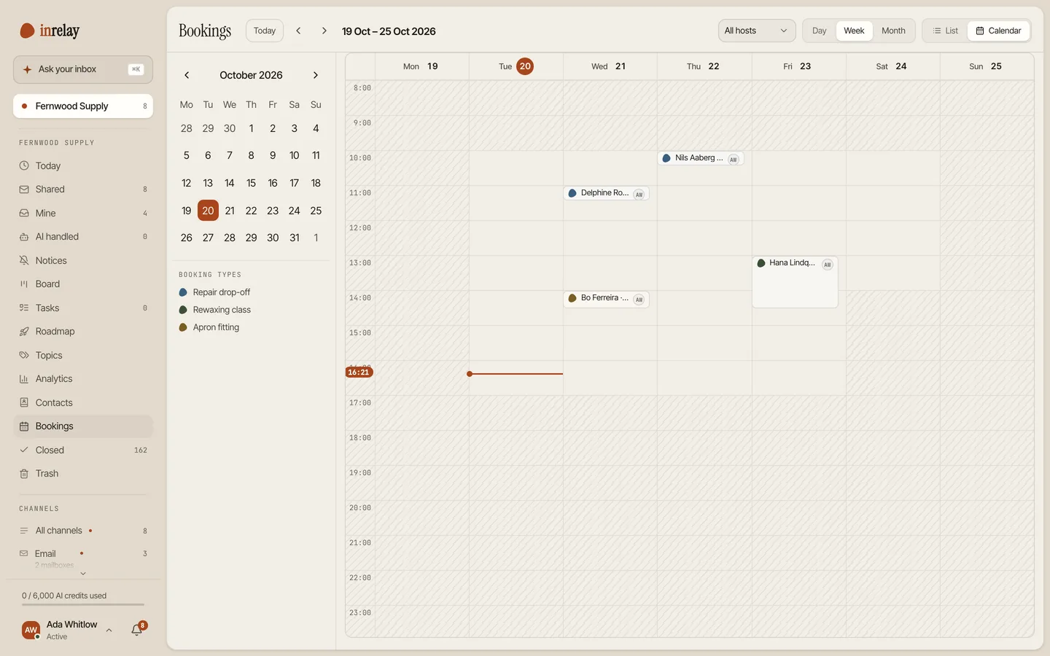Open the Notices muted-bell icon
This screenshot has width=1050, height=656.
pos(24,260)
